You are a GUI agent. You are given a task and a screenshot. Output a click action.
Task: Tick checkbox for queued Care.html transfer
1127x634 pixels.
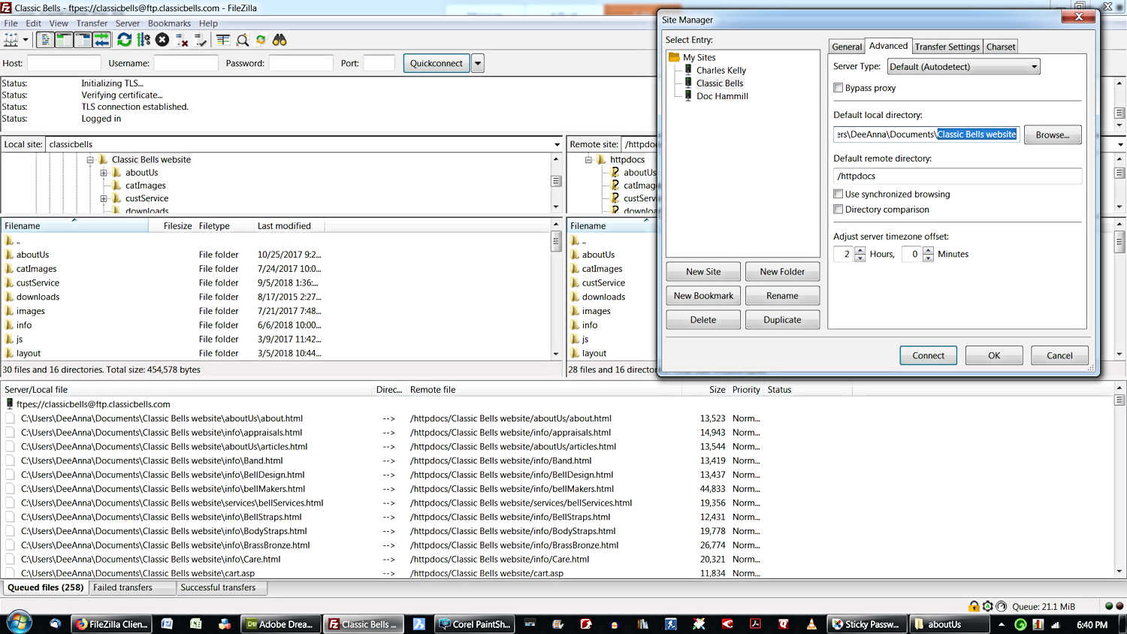pyautogui.click(x=11, y=559)
